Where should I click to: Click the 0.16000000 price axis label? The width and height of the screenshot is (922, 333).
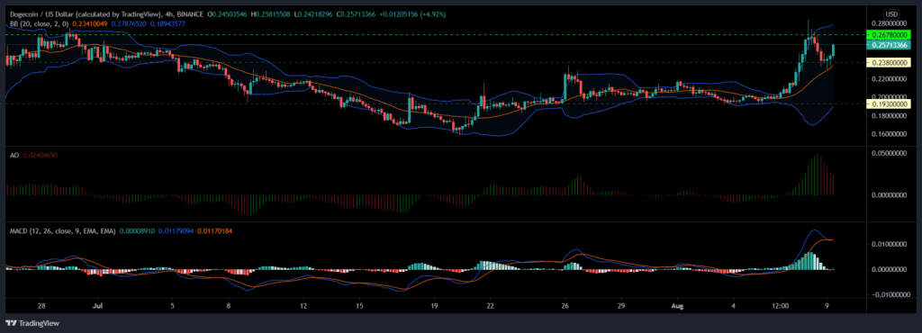[890, 134]
